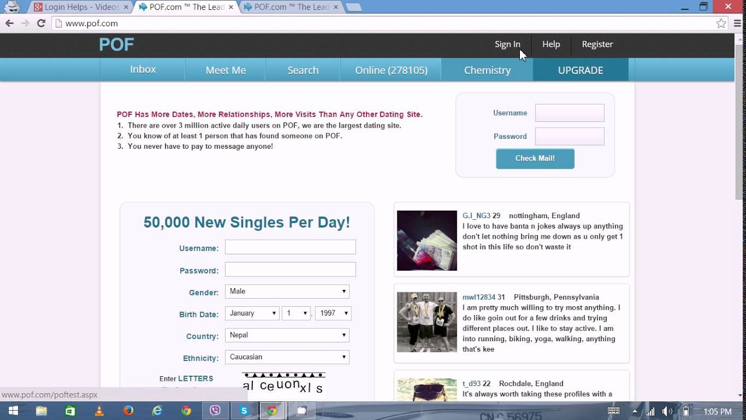Open Meet Me navigation tab

(226, 69)
